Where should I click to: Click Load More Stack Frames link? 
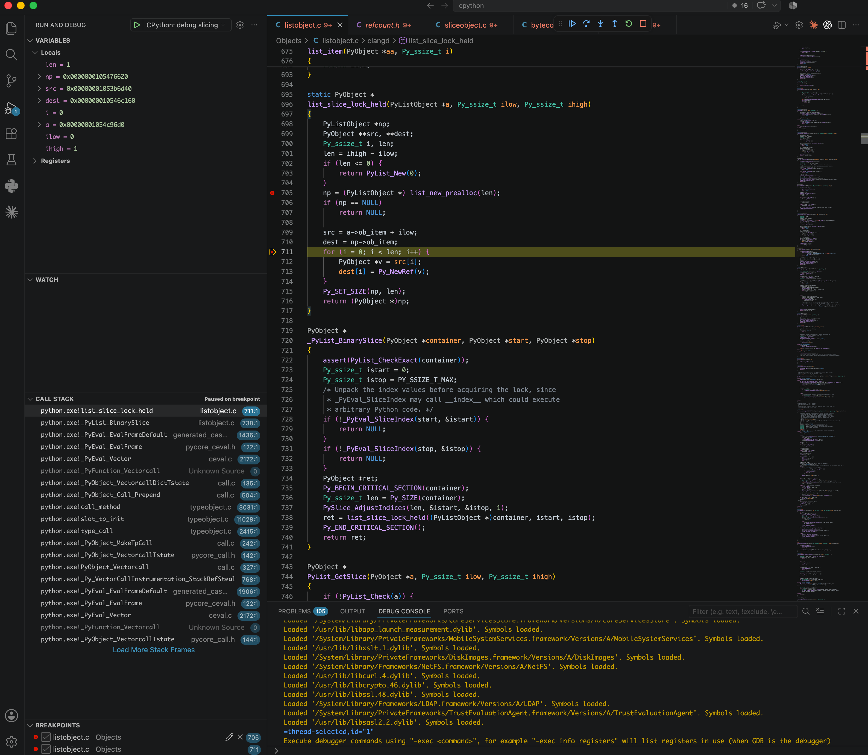pos(154,650)
